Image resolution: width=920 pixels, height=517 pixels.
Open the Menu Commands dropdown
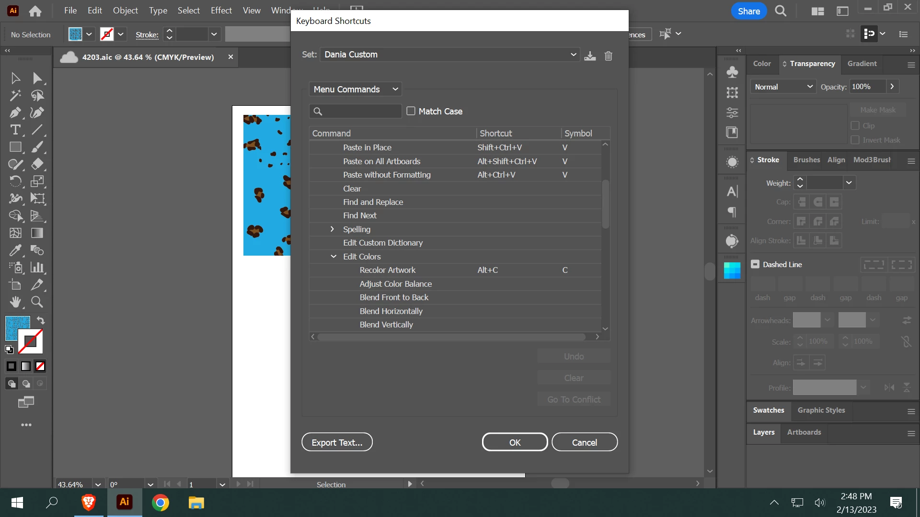355,90
